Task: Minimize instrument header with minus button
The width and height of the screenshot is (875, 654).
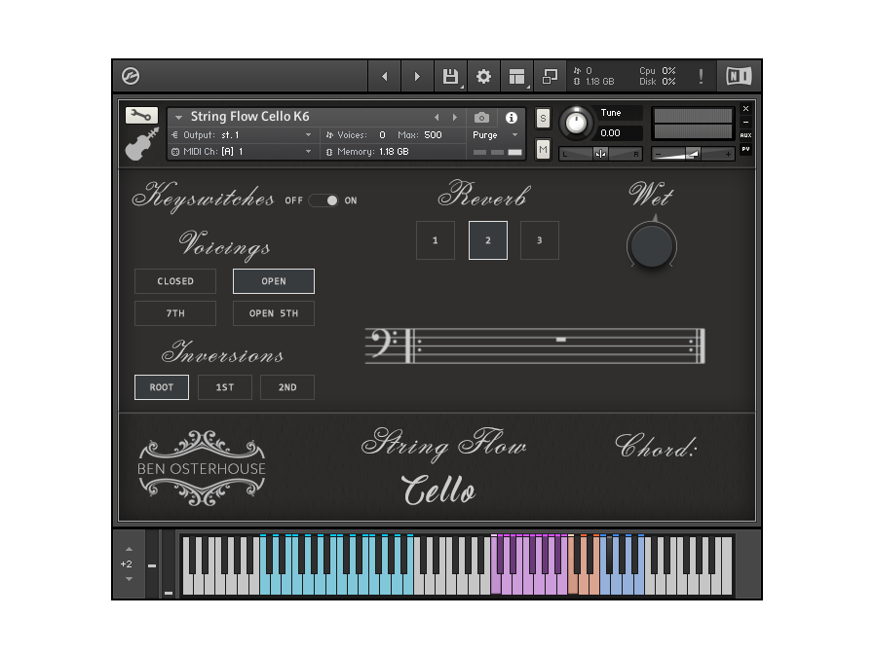Action: [745, 122]
